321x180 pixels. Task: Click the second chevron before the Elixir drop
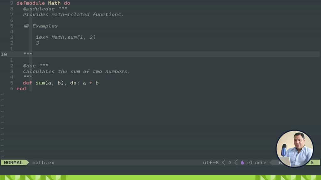coord(235,162)
